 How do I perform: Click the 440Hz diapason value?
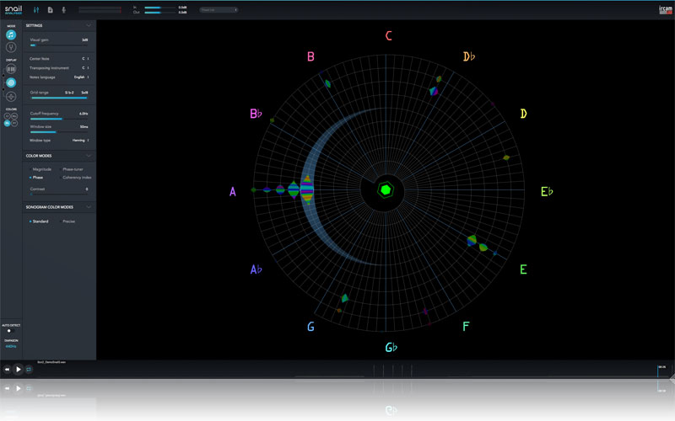pos(11,346)
